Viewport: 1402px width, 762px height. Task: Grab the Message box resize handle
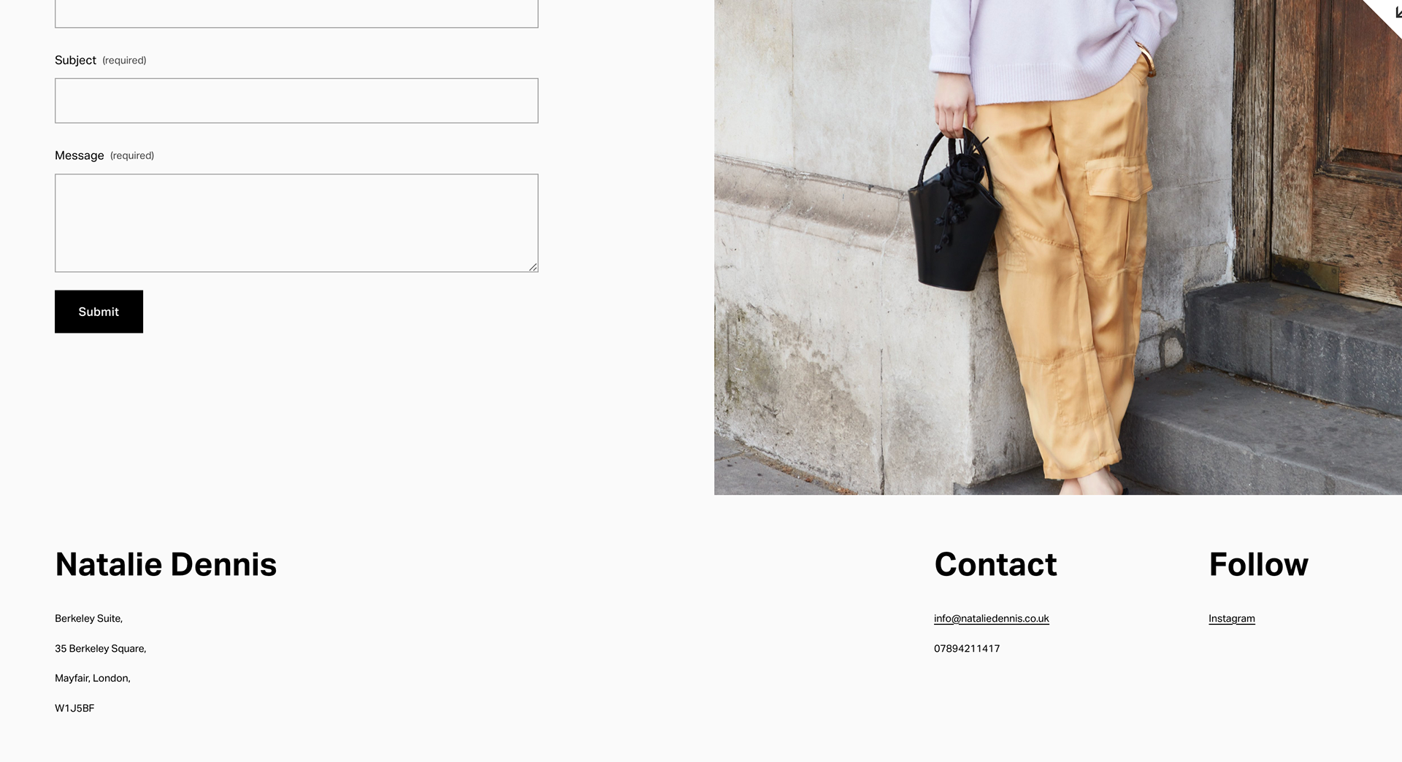(x=533, y=267)
